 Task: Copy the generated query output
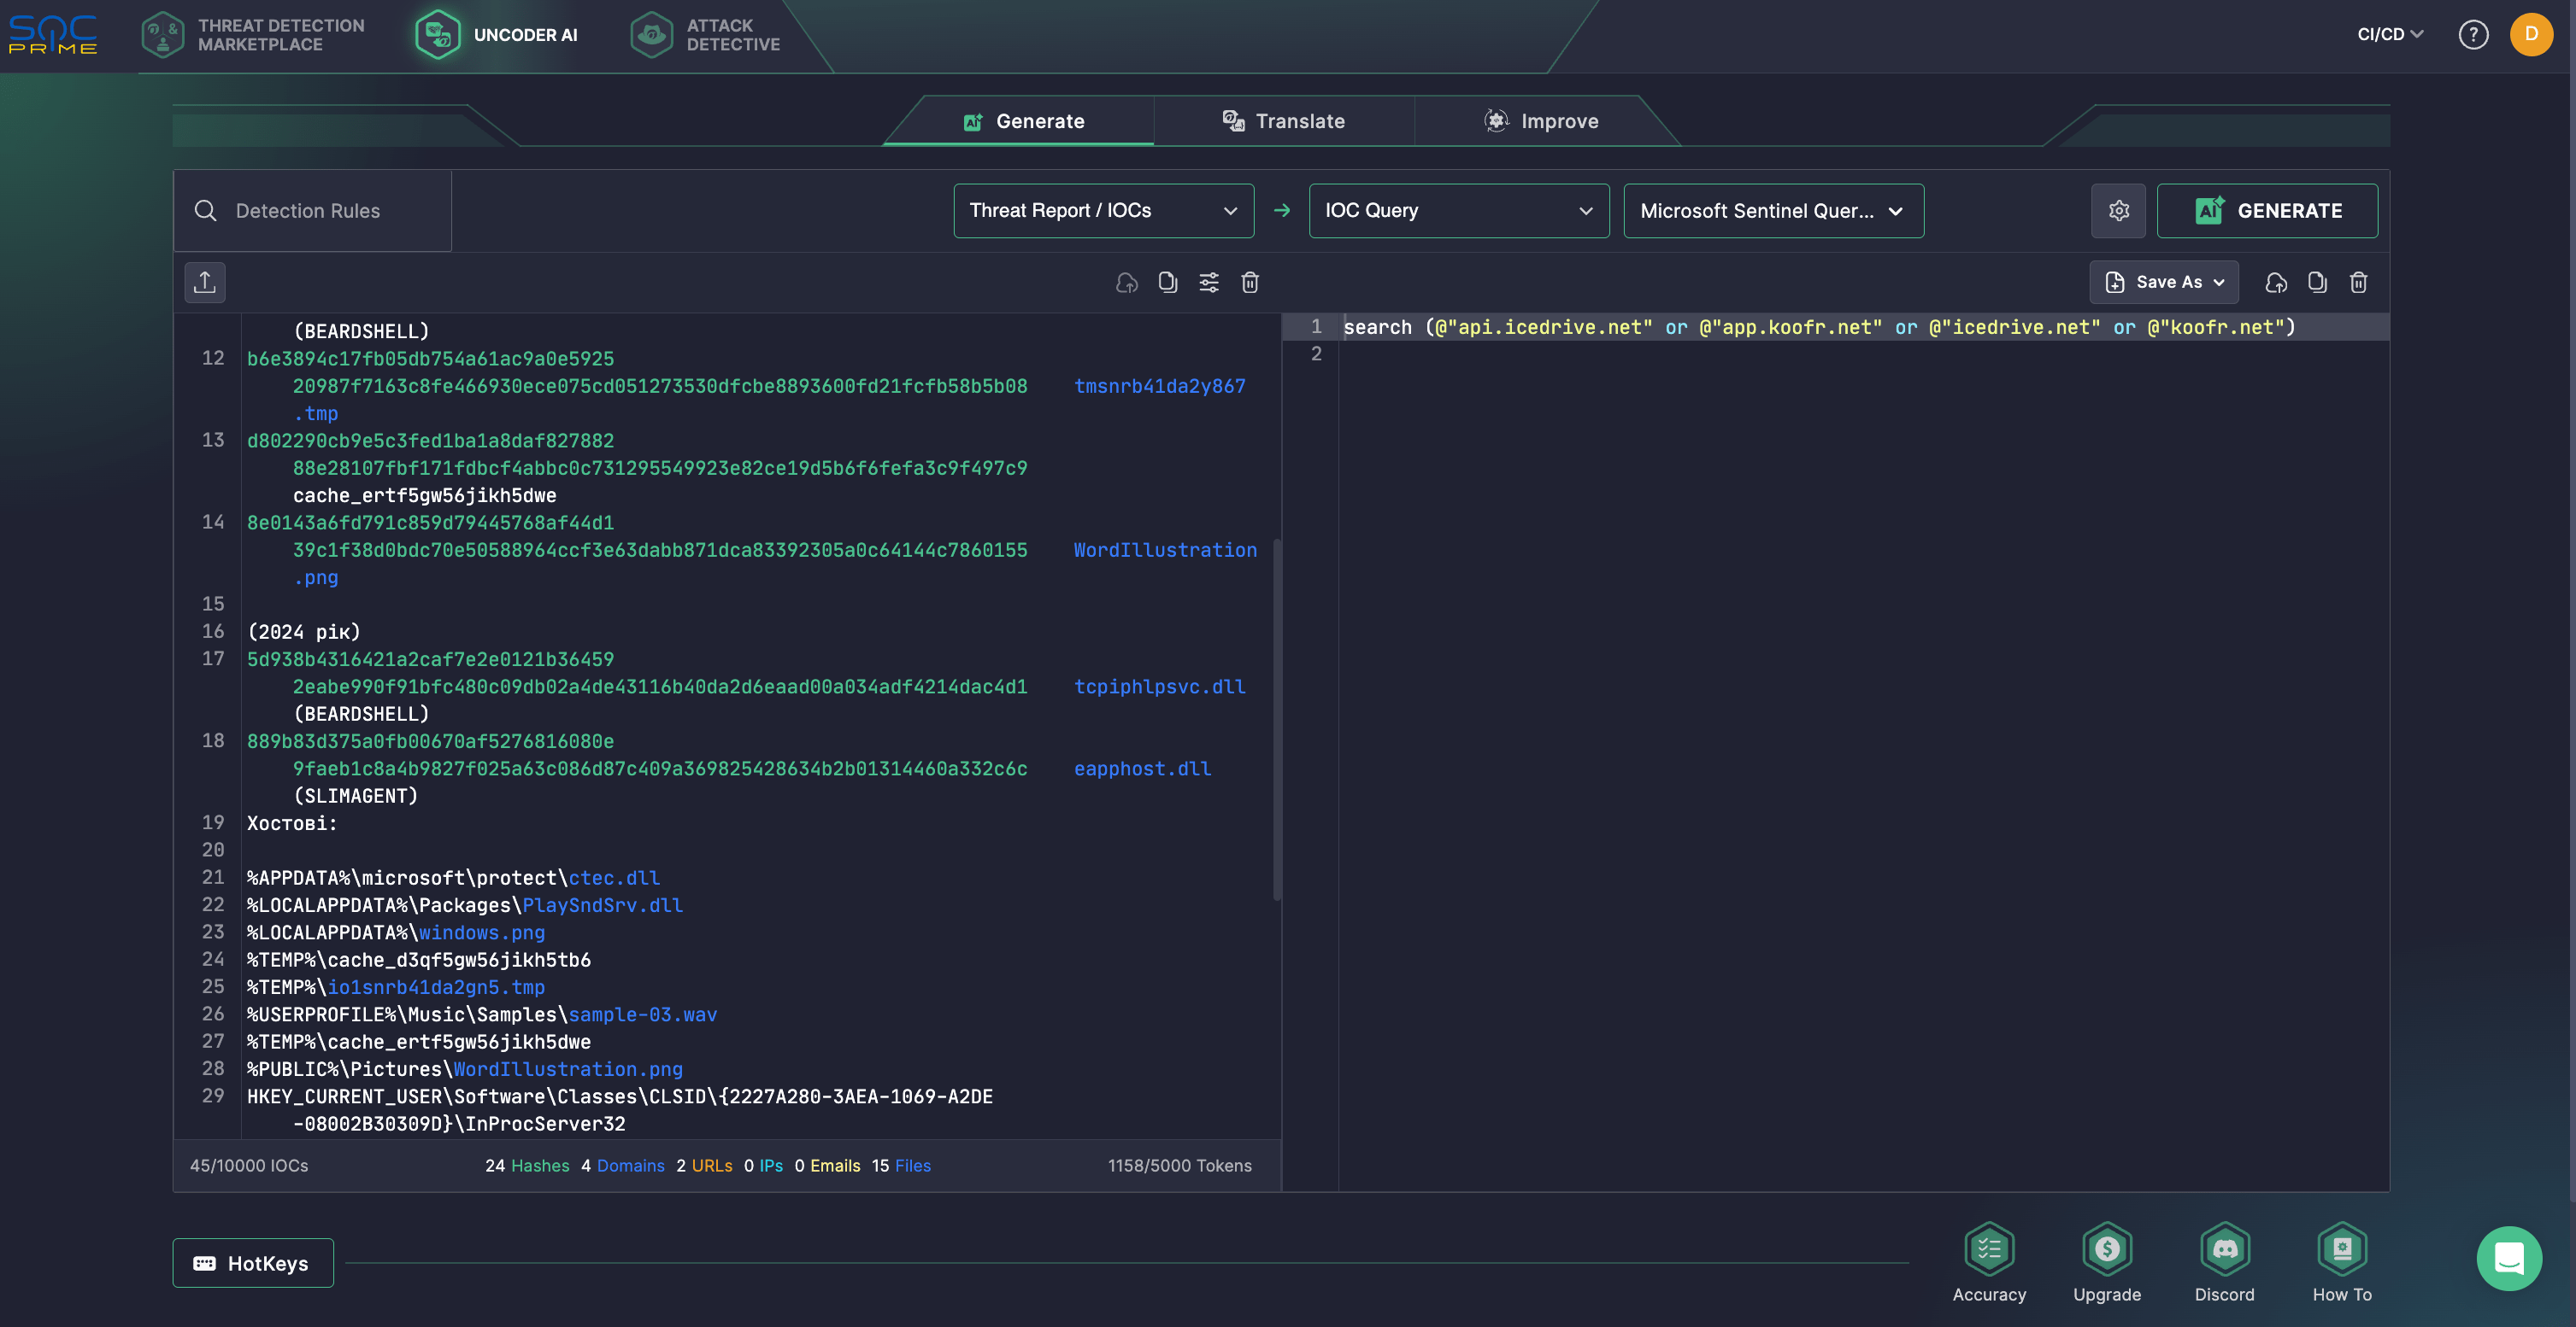(2317, 283)
